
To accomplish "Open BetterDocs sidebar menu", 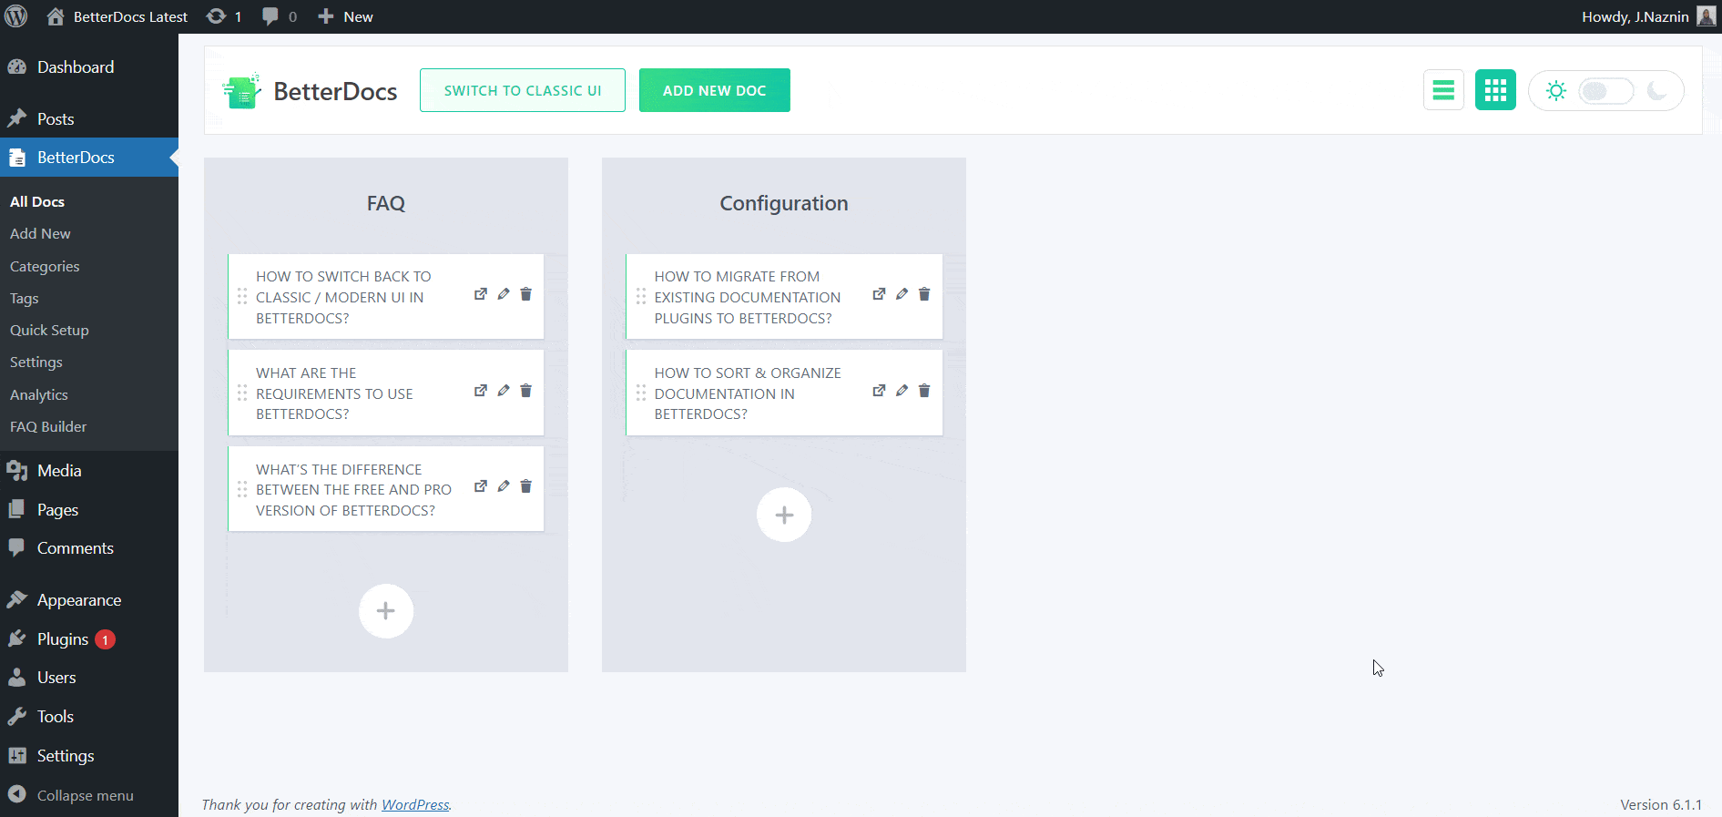I will point(89,157).
